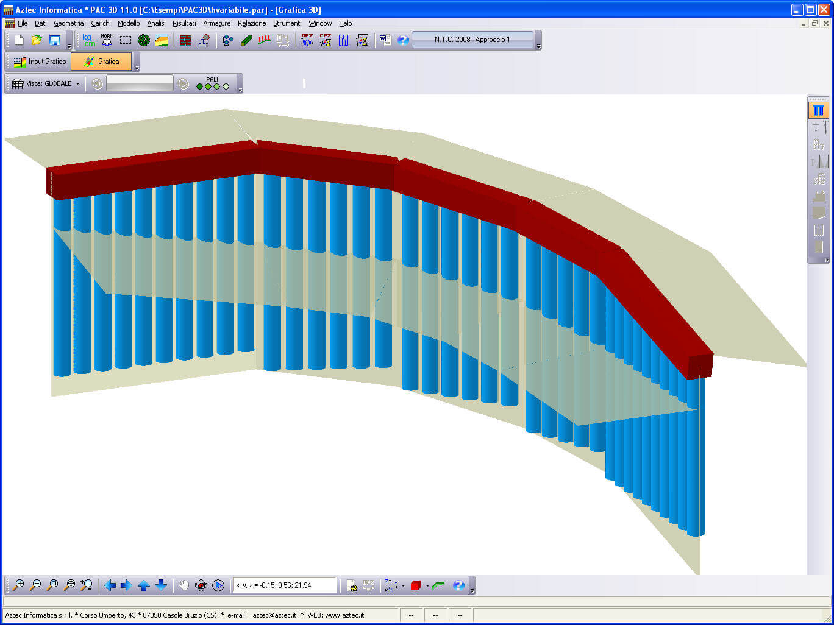
Task: Click the zoom in magnifier
Action: [x=18, y=585]
